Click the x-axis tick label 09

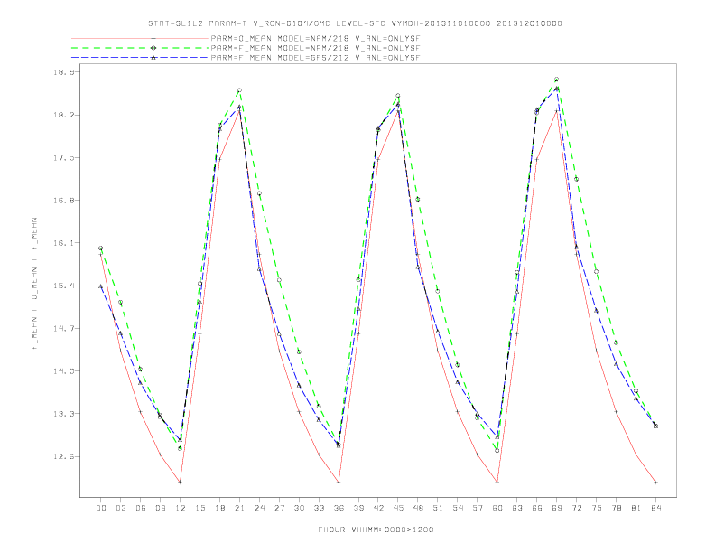click(160, 508)
